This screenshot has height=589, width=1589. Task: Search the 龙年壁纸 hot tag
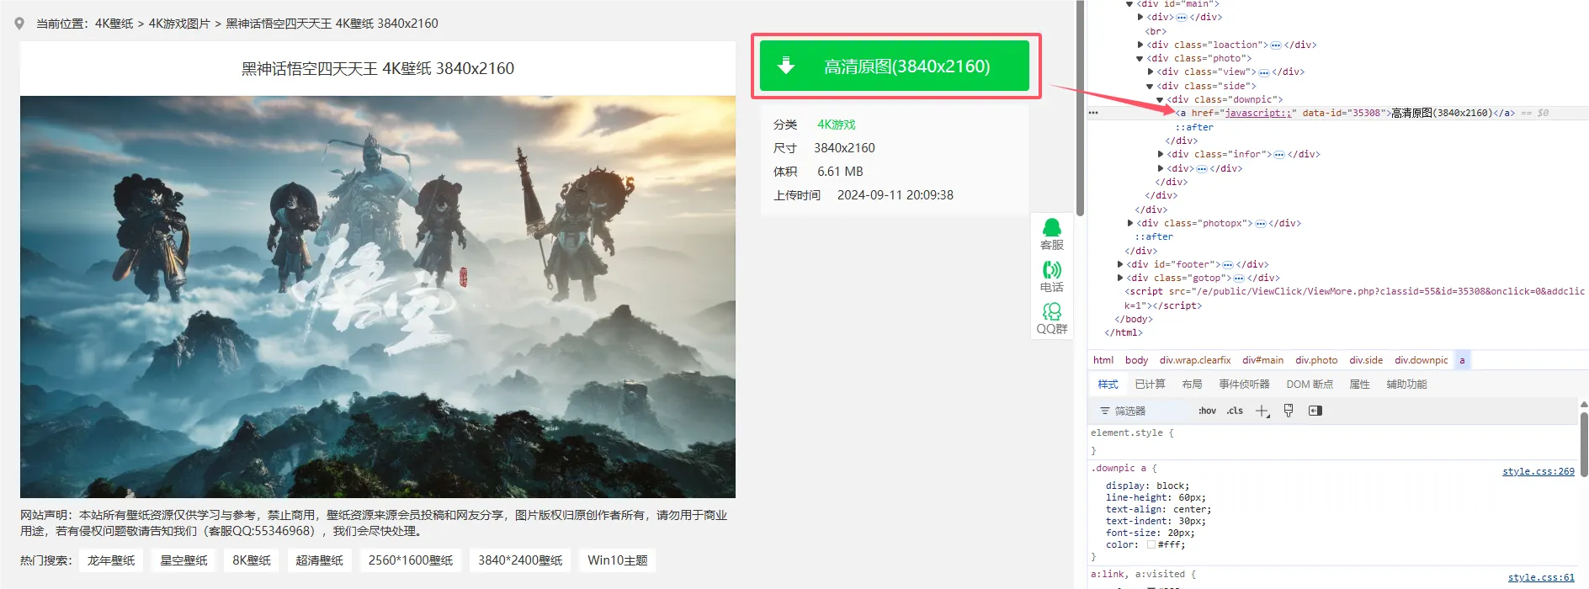tap(111, 560)
